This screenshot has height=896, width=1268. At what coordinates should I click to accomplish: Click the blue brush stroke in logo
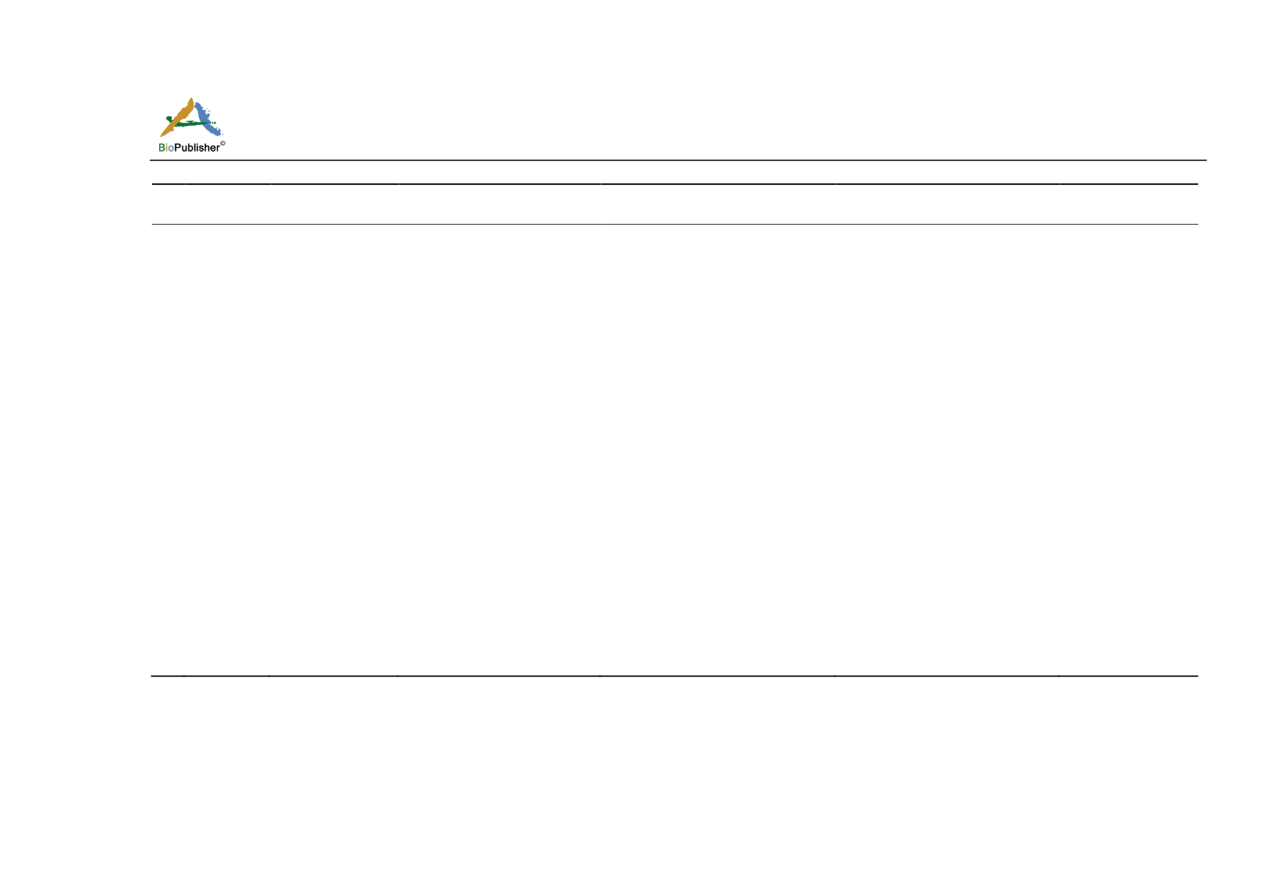[208, 119]
